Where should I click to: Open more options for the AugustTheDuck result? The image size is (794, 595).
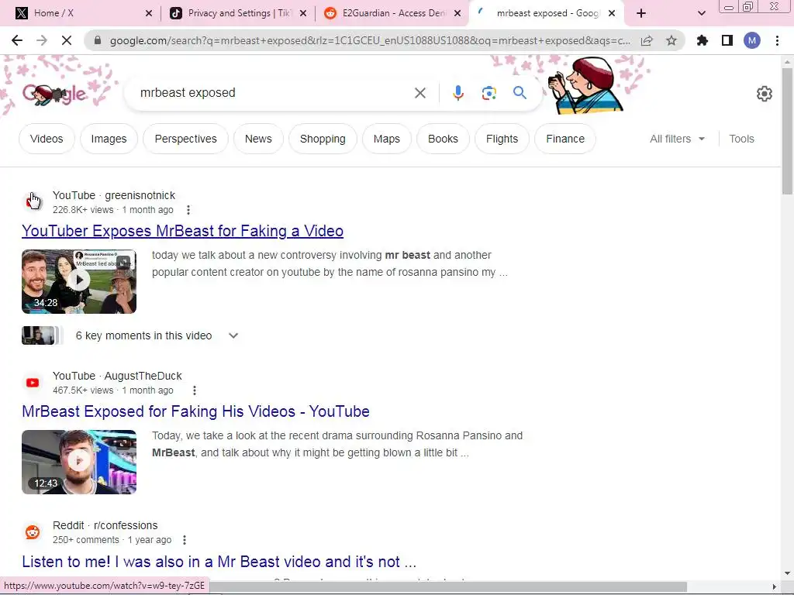[x=195, y=390]
